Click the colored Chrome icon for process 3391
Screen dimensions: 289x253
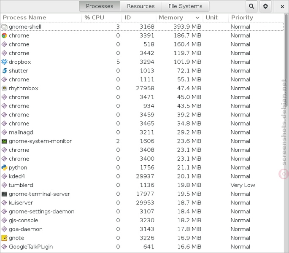4,35
